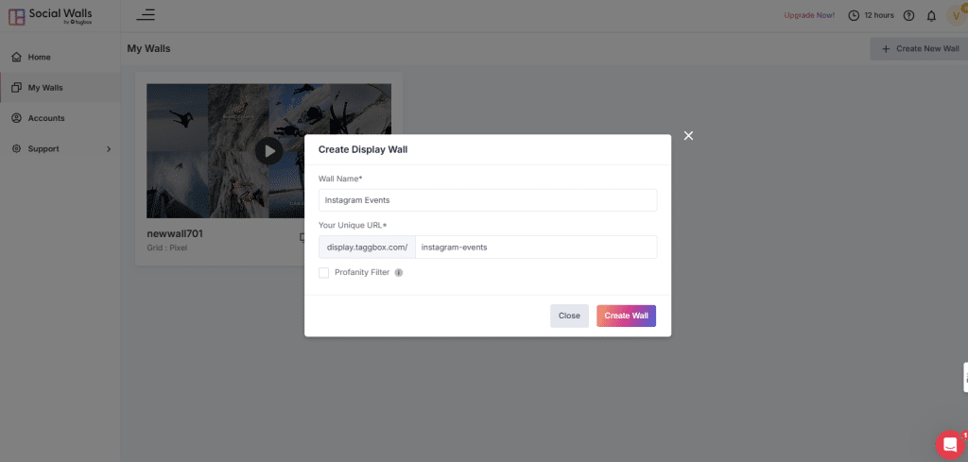
Task: Click the clock icon beside 12 hours
Action: [x=854, y=15]
